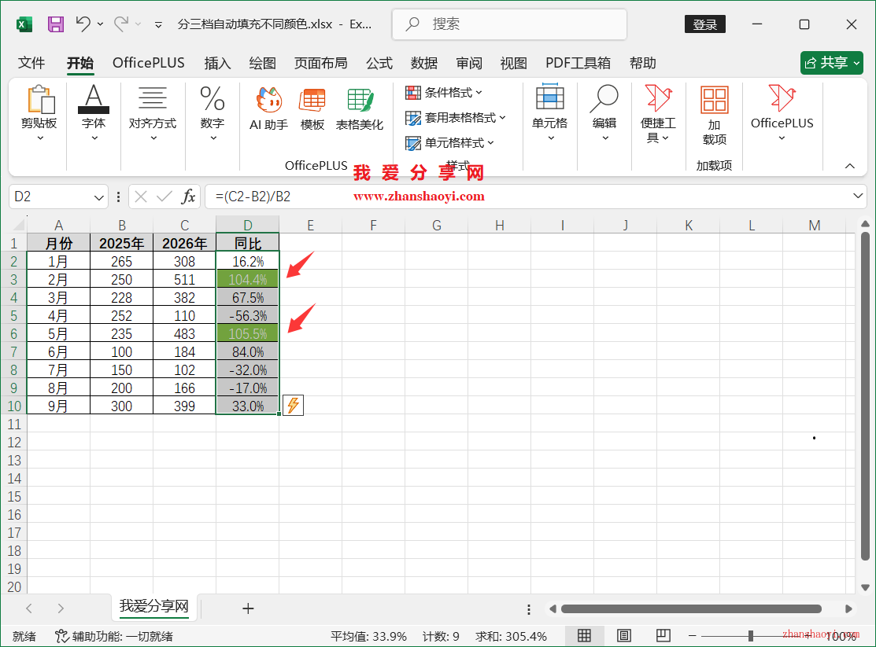Viewport: 876px width, 647px height.
Task: Switch to the 公式 Formulas tab
Action: pos(379,63)
